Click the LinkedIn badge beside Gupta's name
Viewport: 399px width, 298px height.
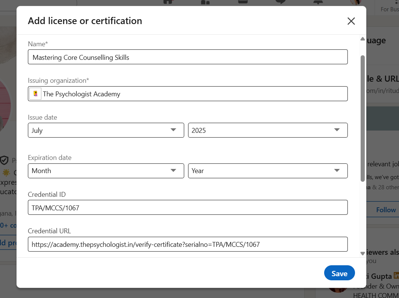(396, 276)
